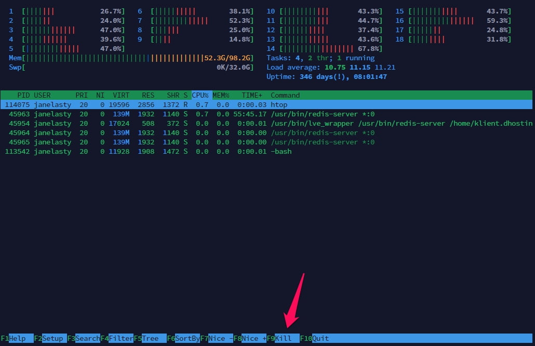The width and height of the screenshot is (535, 346).
Task: Activate F3 Search
Action: coord(84,338)
